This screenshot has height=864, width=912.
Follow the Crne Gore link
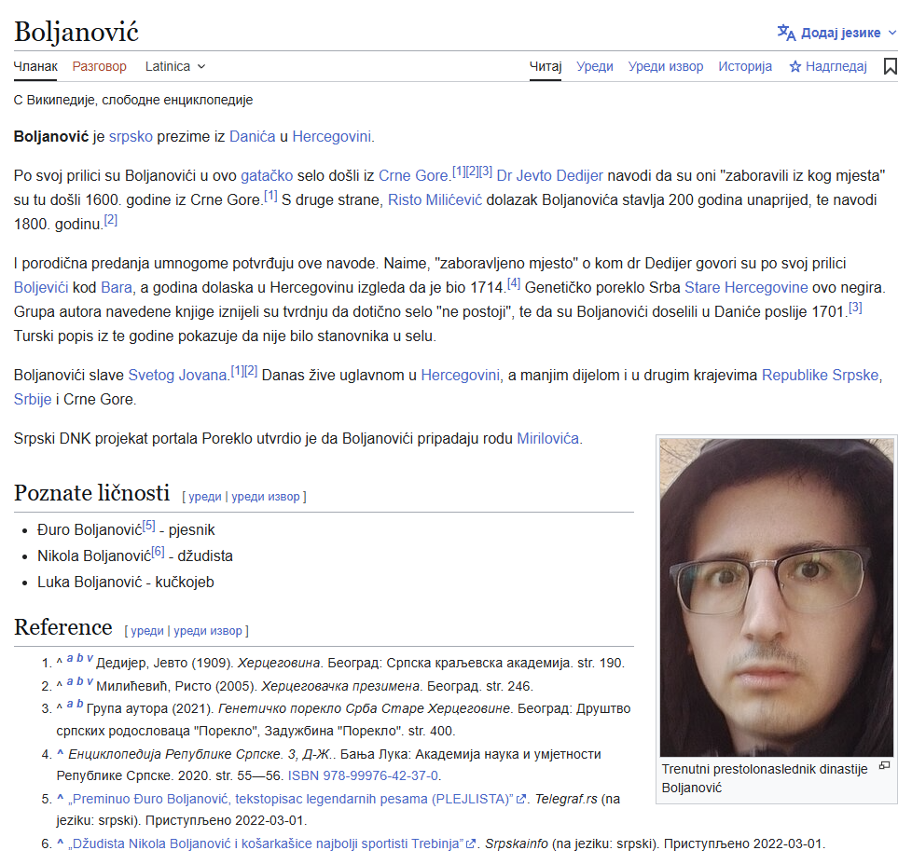pyautogui.click(x=413, y=175)
